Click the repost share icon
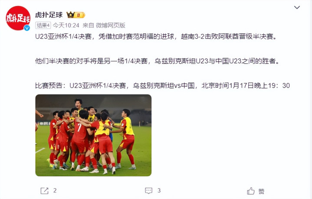 [x=44, y=191]
